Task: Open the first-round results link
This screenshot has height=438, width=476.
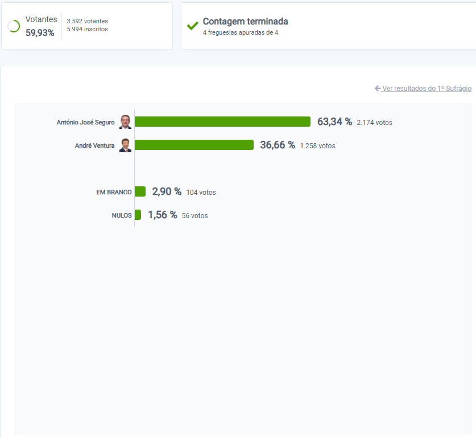Action: 426,89
